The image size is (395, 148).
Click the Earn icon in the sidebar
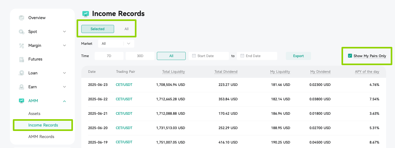[x=22, y=87]
